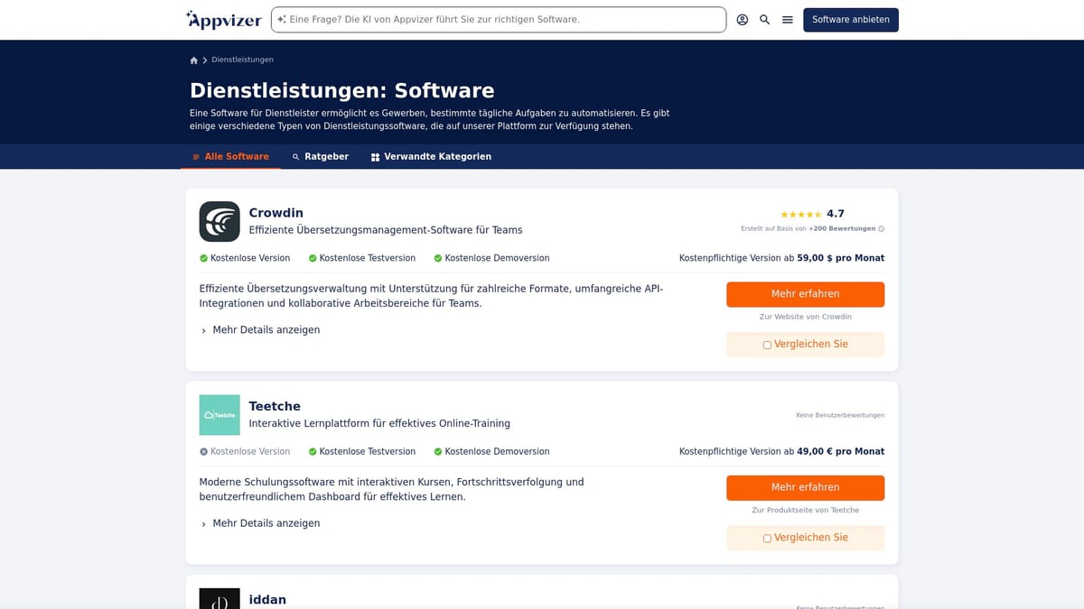Open the Verwandte Kategorien tab

tap(431, 157)
